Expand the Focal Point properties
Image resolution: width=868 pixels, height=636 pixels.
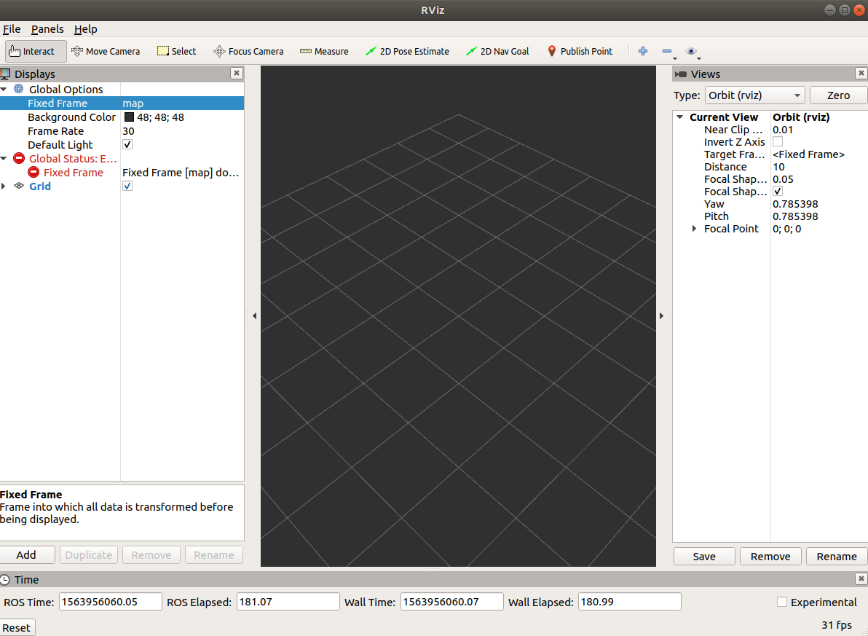(x=693, y=228)
